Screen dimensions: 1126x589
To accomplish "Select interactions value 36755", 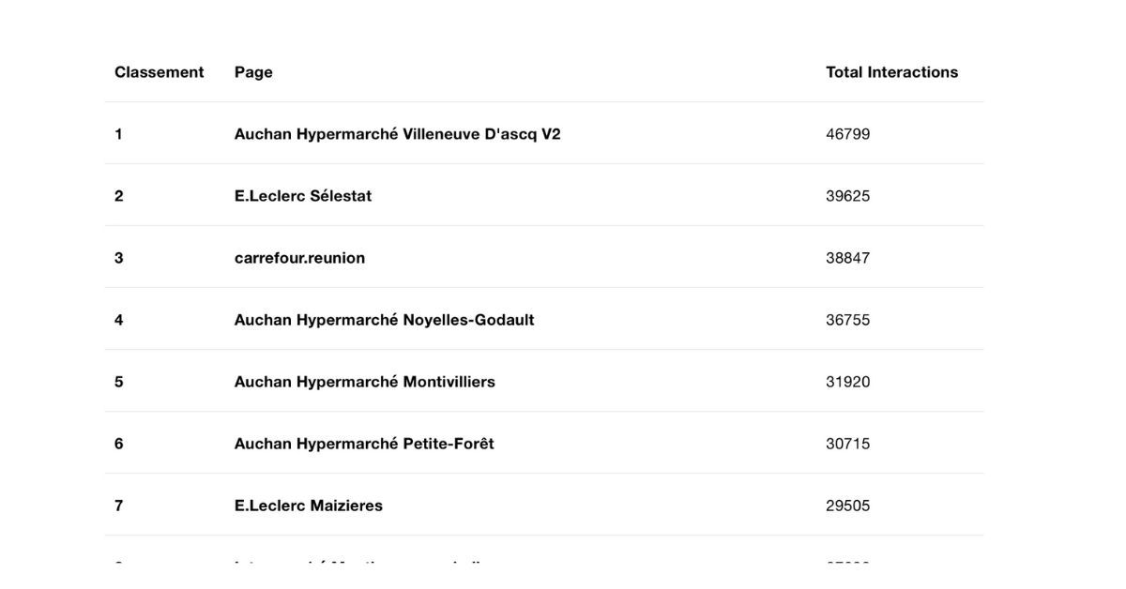I will click(x=847, y=320).
